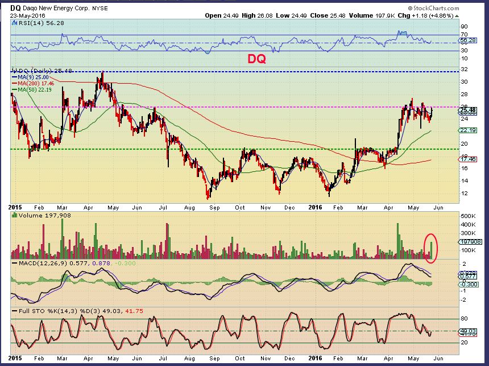Click the 80 label on stochastic axis

464,319
